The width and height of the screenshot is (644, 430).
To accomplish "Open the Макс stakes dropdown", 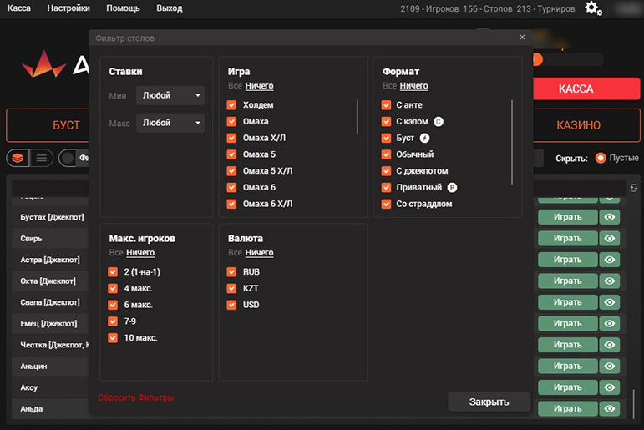I will pos(170,123).
